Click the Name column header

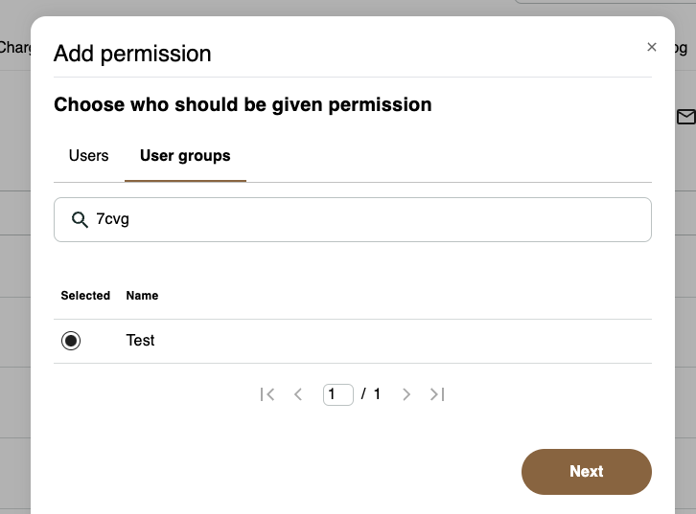(142, 296)
